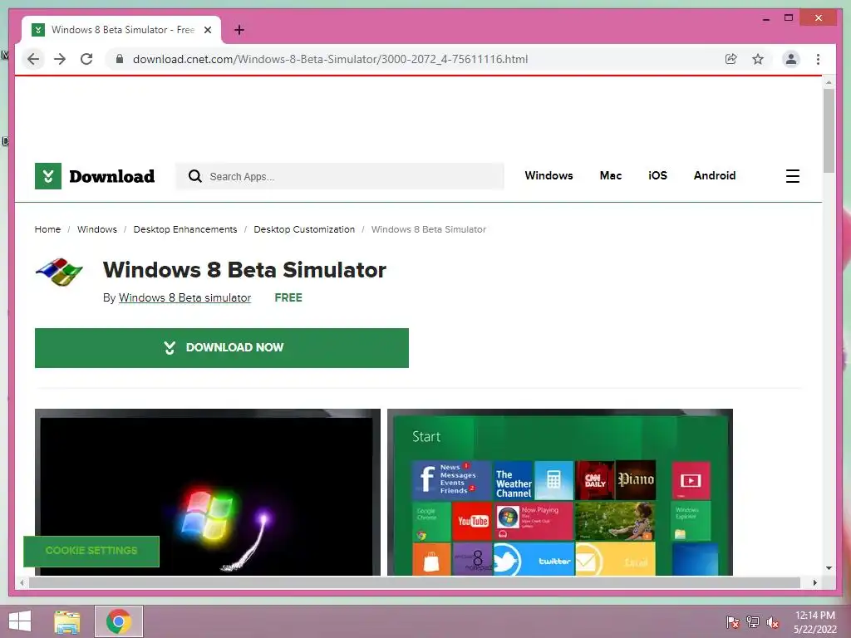
Task: Click the Windows 8 Beta Simulator page title
Action: click(x=244, y=270)
